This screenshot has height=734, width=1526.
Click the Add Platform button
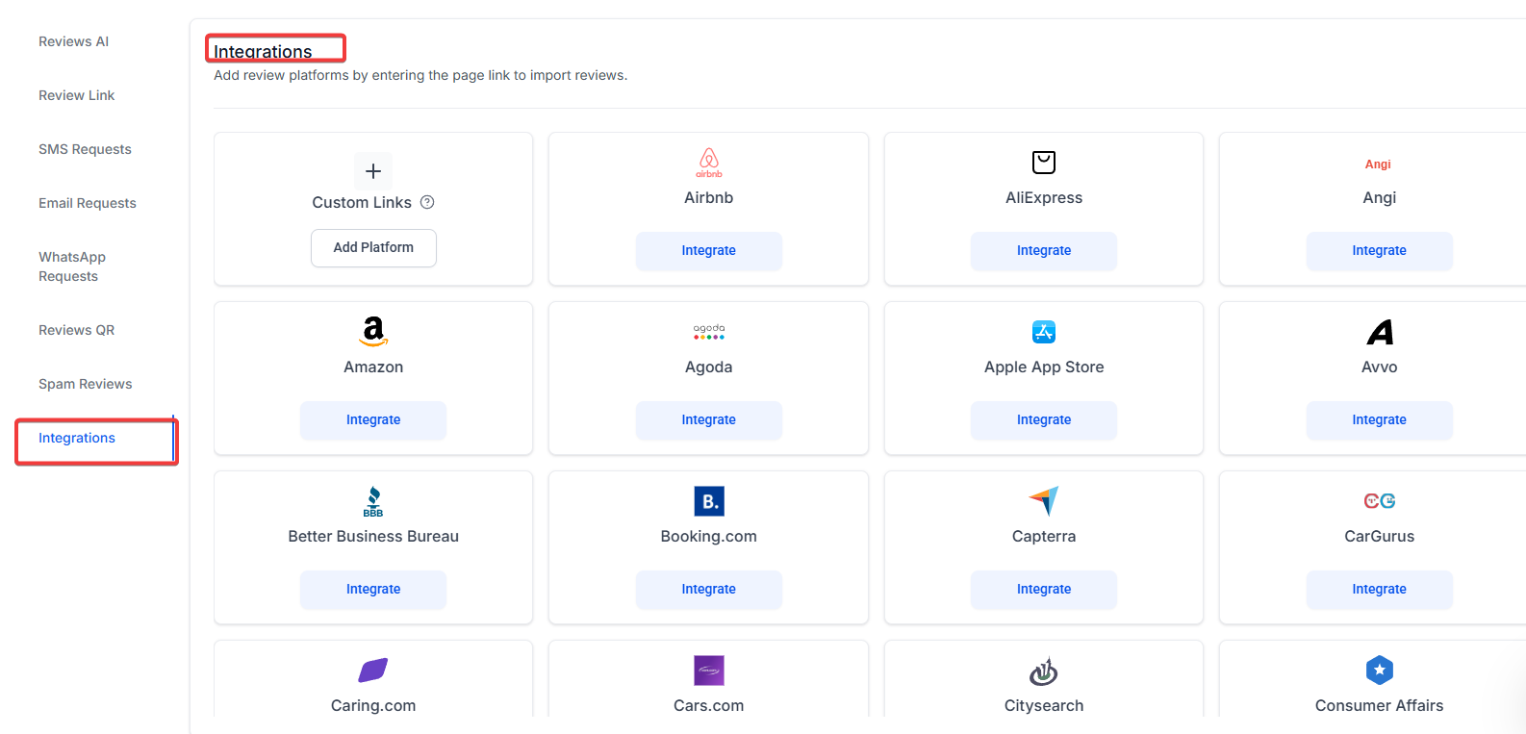pyautogui.click(x=373, y=248)
